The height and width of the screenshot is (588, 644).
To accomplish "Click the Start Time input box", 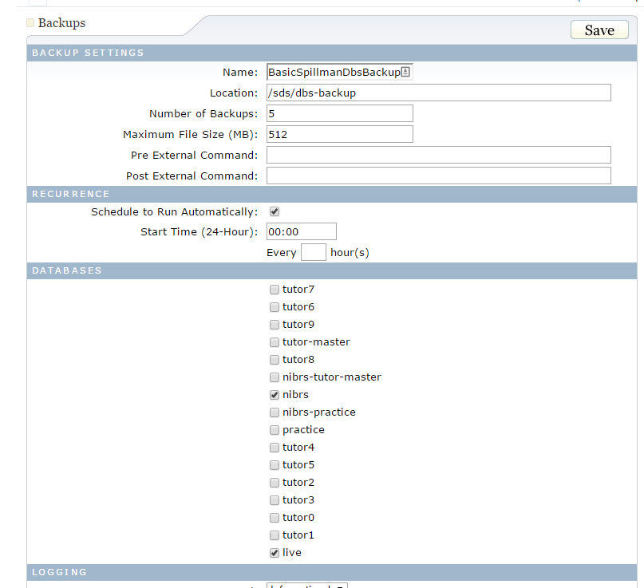I will pos(301,231).
